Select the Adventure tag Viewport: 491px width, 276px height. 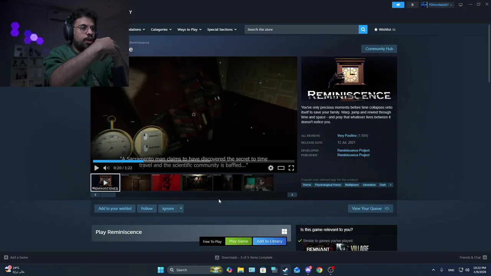[x=369, y=185]
